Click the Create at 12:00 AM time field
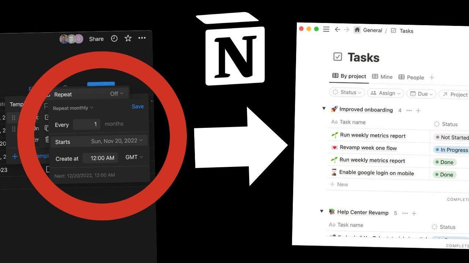The width and height of the screenshot is (469, 263). point(100,158)
